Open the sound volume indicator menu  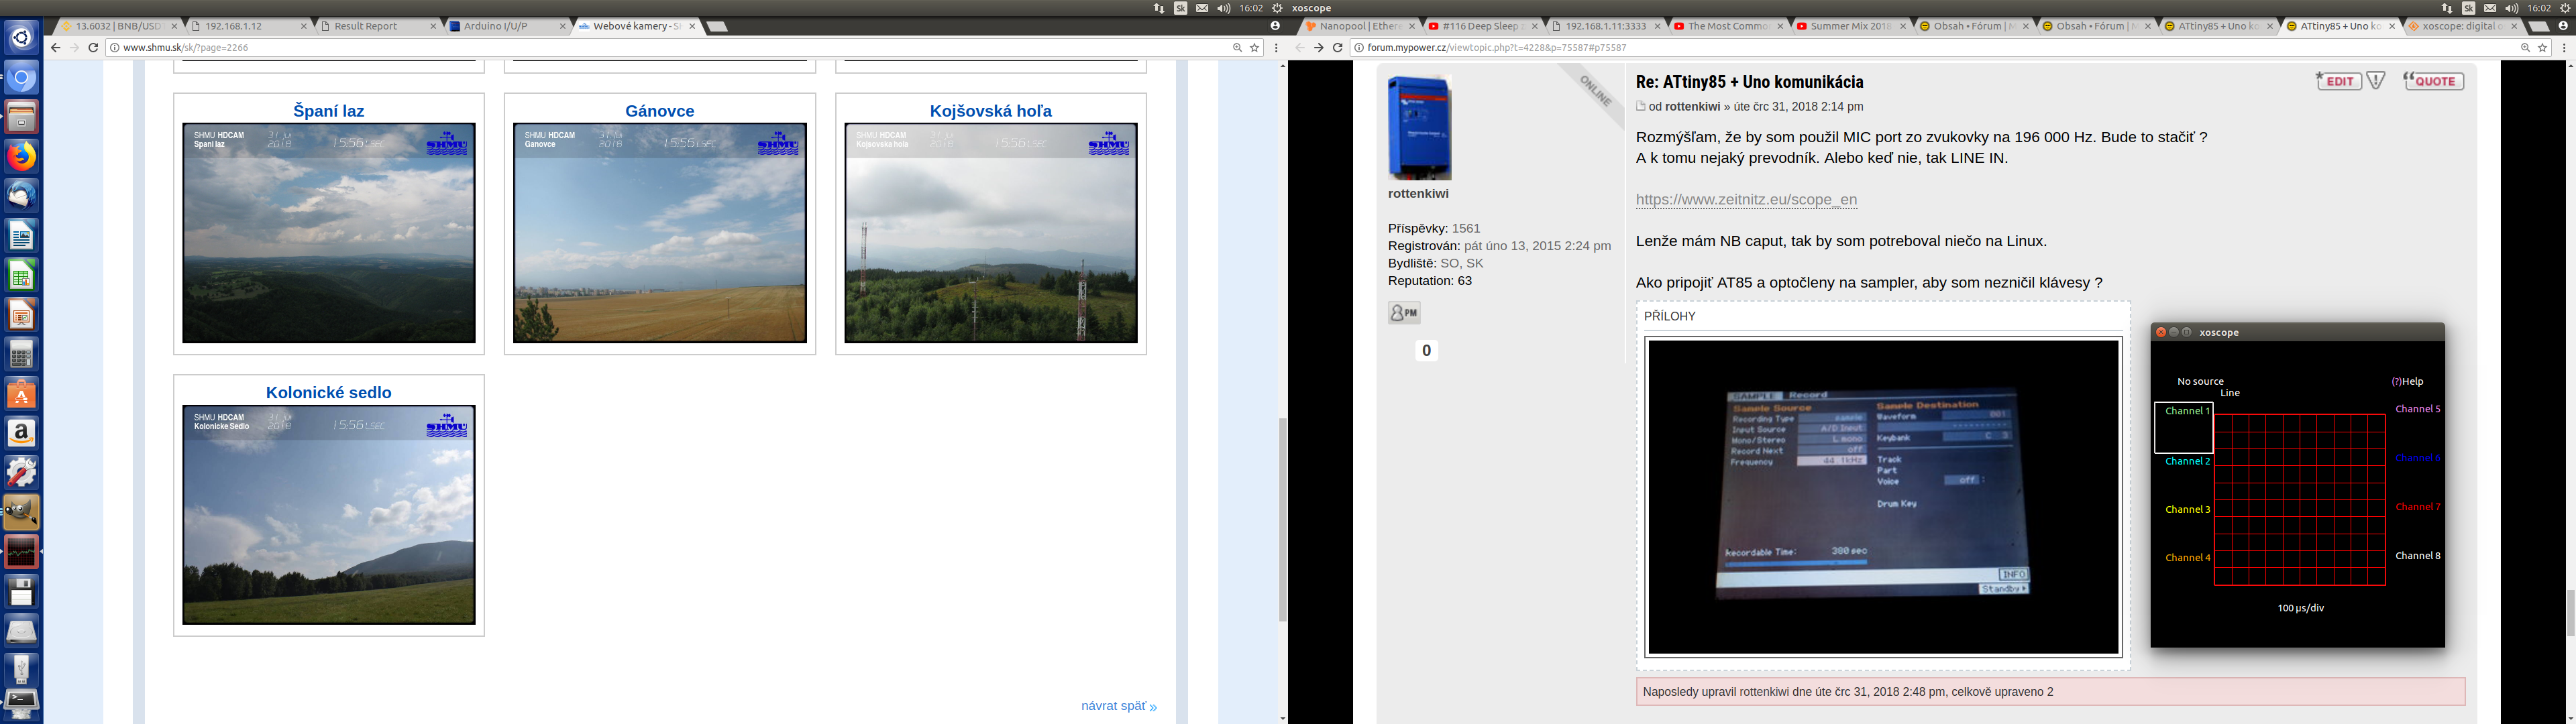pyautogui.click(x=1223, y=8)
